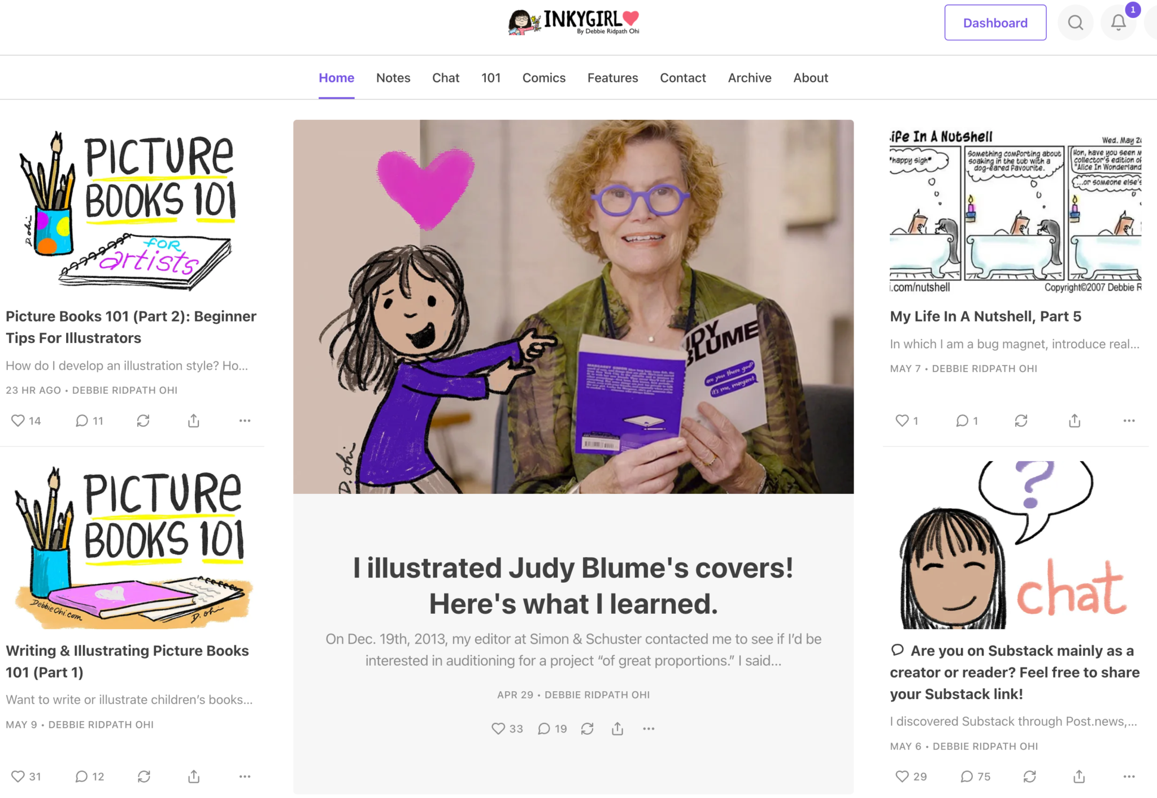This screenshot has height=798, width=1157.
Task: Open more options for Judy Blume post
Action: [649, 728]
